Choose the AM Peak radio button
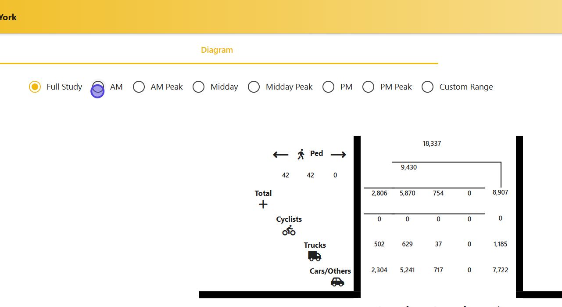Screen dimensions: 562x307 pyautogui.click(x=139, y=87)
